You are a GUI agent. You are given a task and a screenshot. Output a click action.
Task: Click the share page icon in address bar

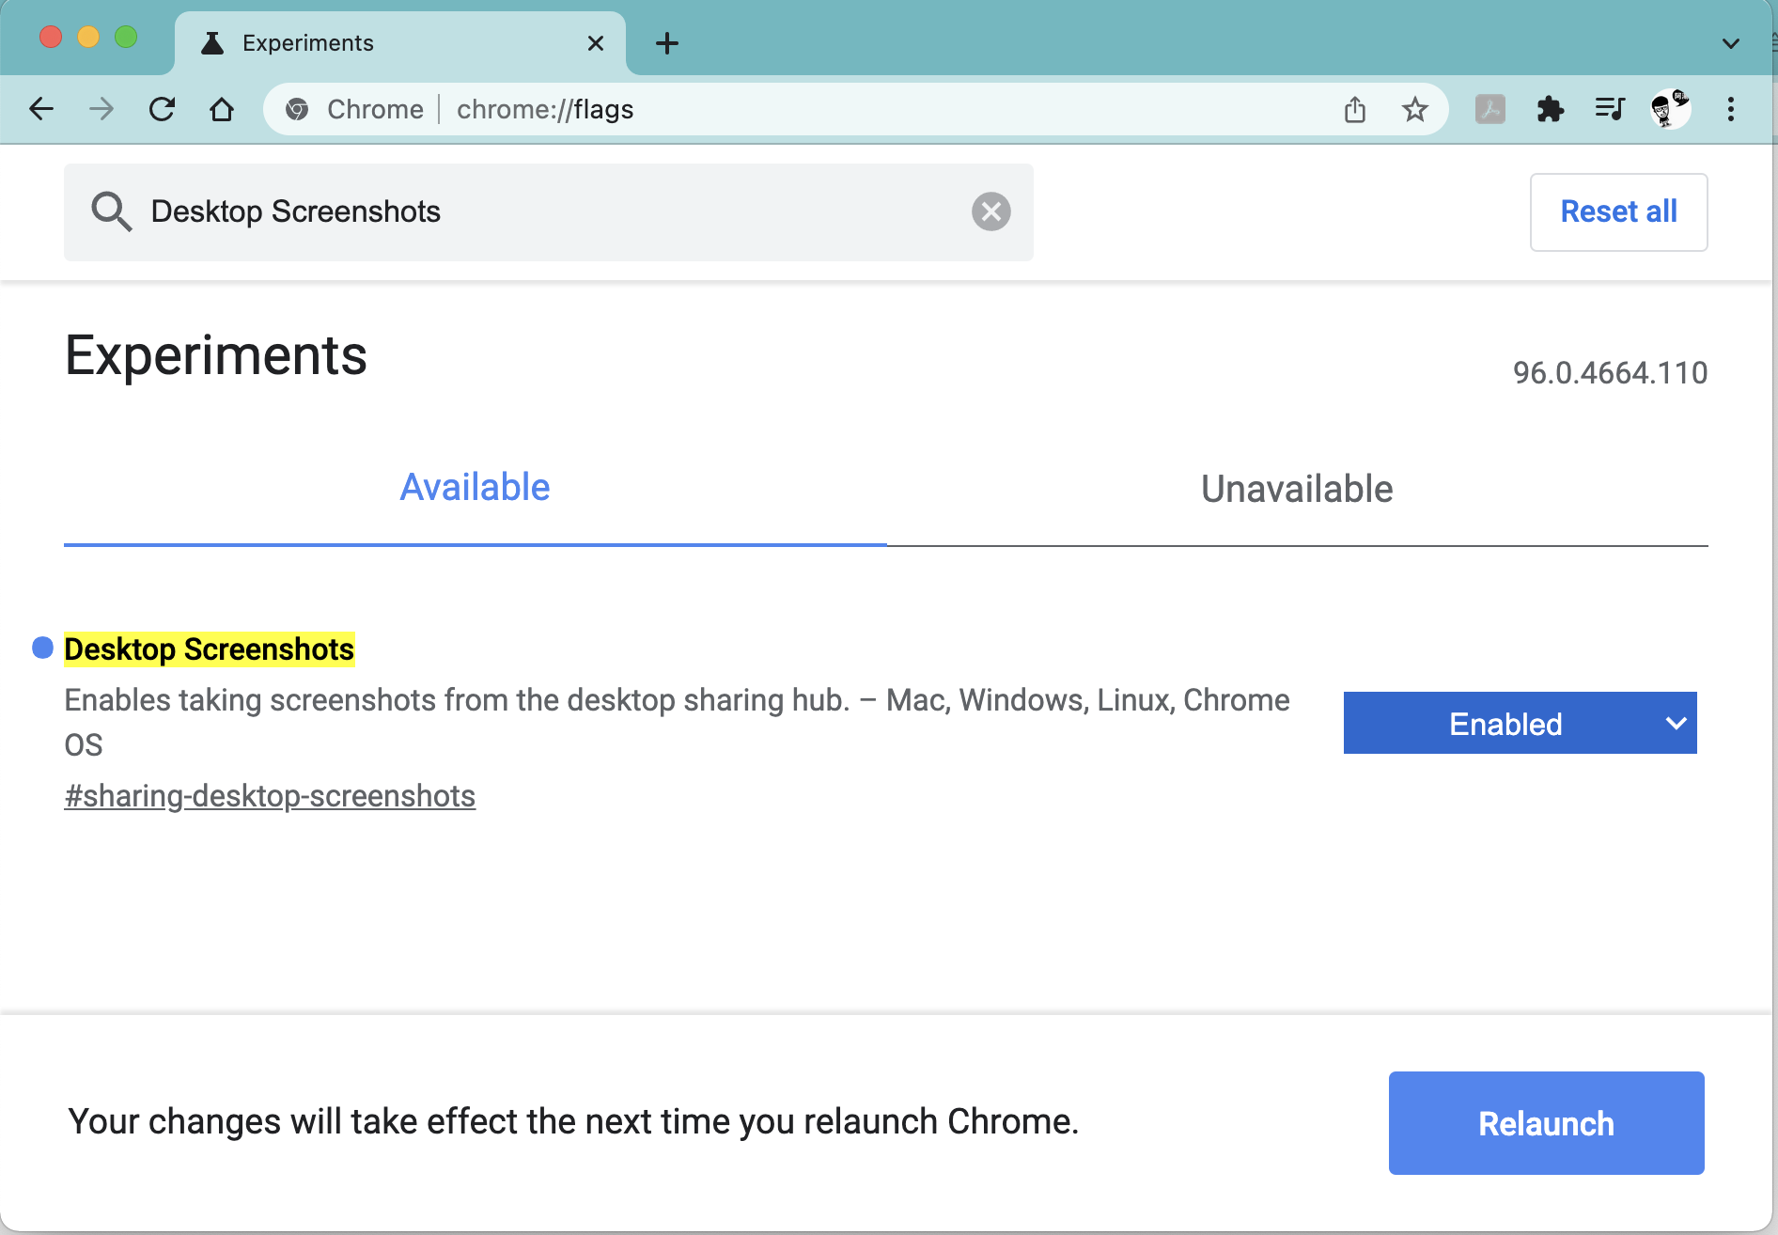1354,109
